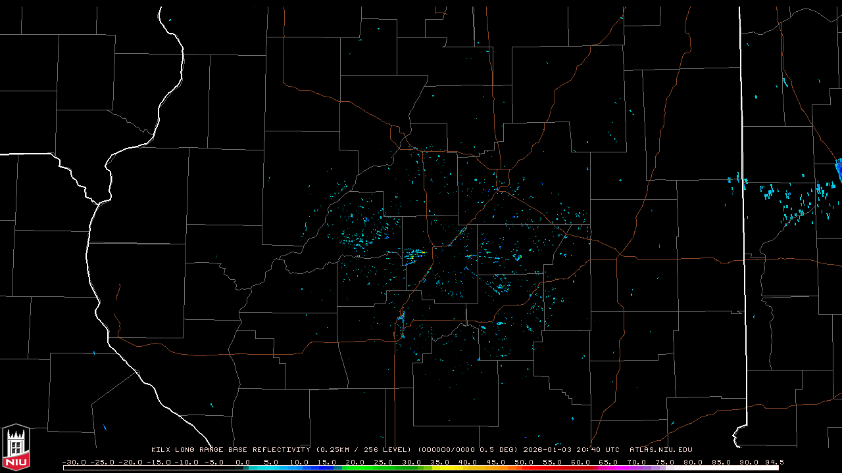Click the -30.0 label on reflectivity scale
The width and height of the screenshot is (842, 473).
[x=74, y=462]
